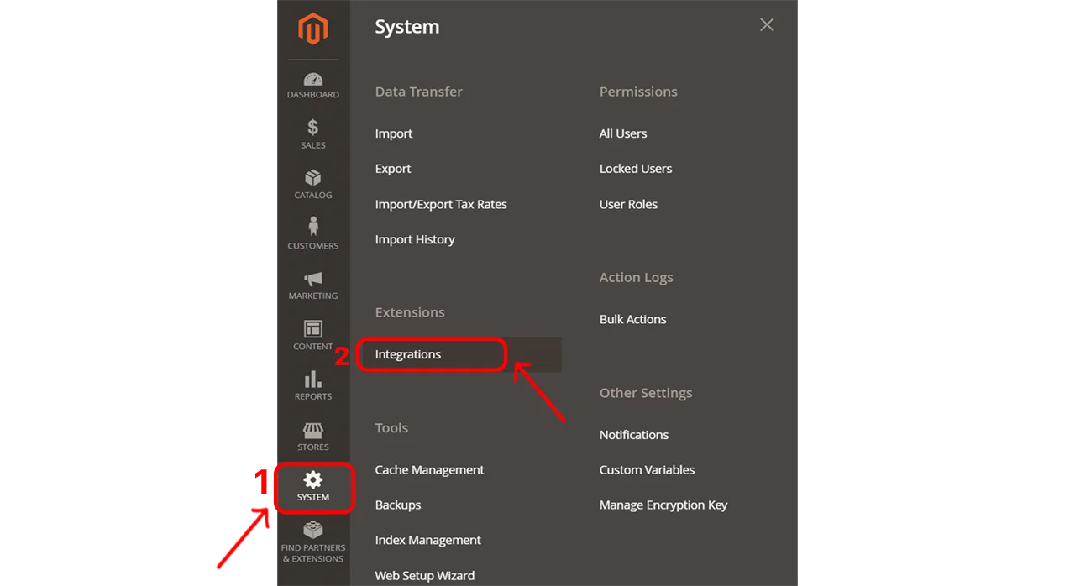Open the Catalog box icon
Viewport: 1075px width, 586px height.
click(312, 178)
